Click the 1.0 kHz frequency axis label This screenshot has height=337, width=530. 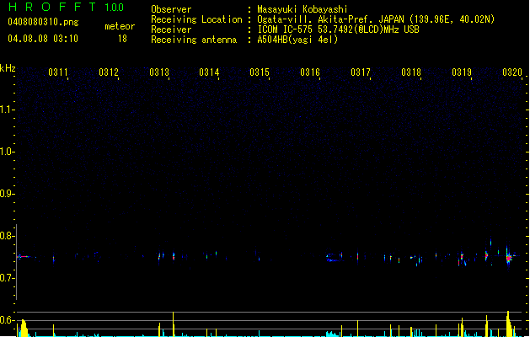tap(6, 152)
